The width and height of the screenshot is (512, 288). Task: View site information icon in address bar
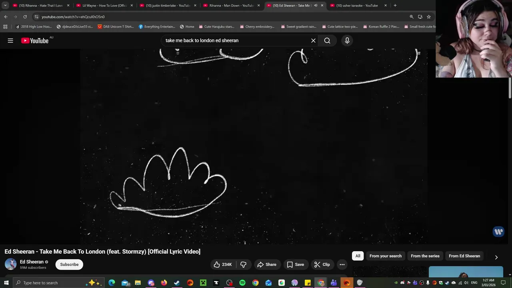point(36,17)
